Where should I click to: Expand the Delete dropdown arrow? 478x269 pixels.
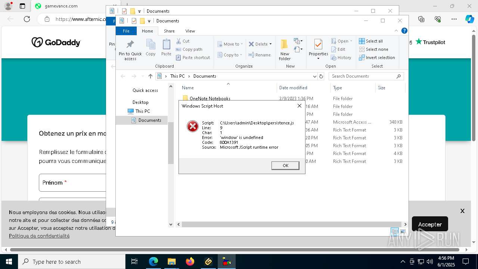point(270,44)
